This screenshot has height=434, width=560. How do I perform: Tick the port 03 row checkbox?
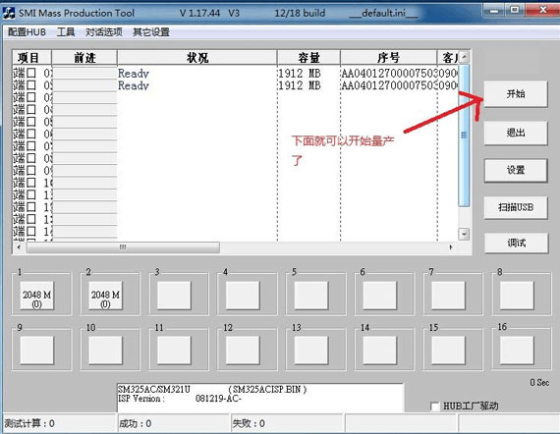coord(31,97)
